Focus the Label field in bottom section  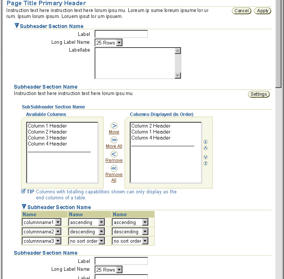click(x=121, y=261)
